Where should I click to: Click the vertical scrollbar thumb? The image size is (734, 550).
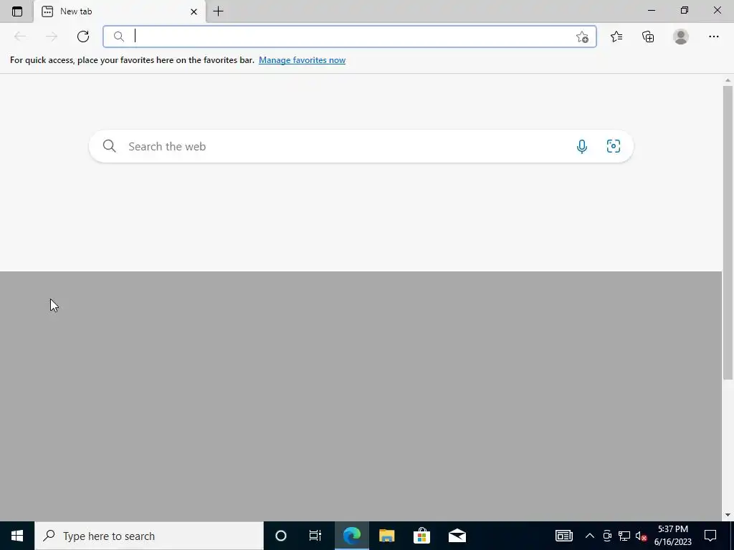(x=728, y=233)
